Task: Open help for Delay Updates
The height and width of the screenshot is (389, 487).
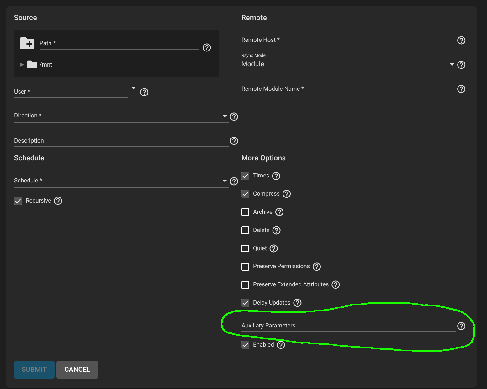Action: click(297, 303)
